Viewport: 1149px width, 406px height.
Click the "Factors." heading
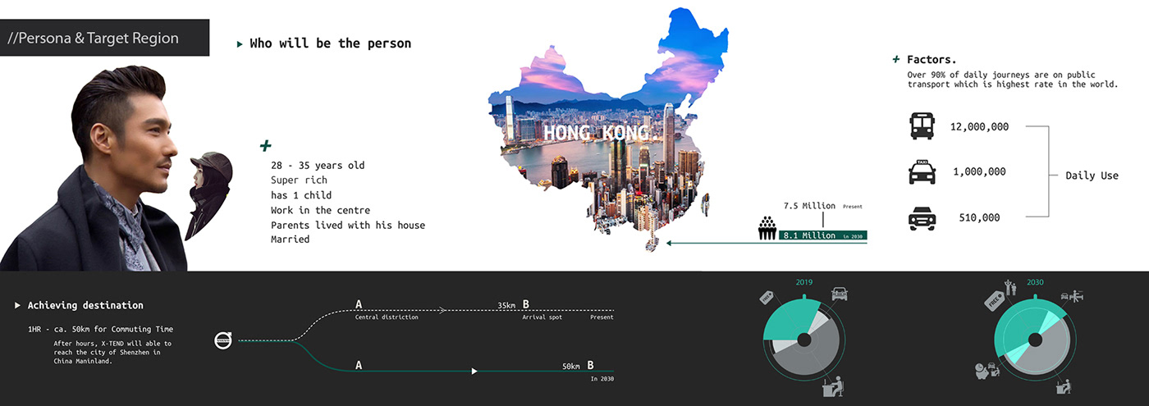point(932,59)
